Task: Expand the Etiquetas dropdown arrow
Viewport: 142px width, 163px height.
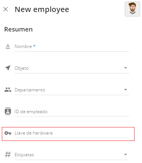Action: (126, 154)
